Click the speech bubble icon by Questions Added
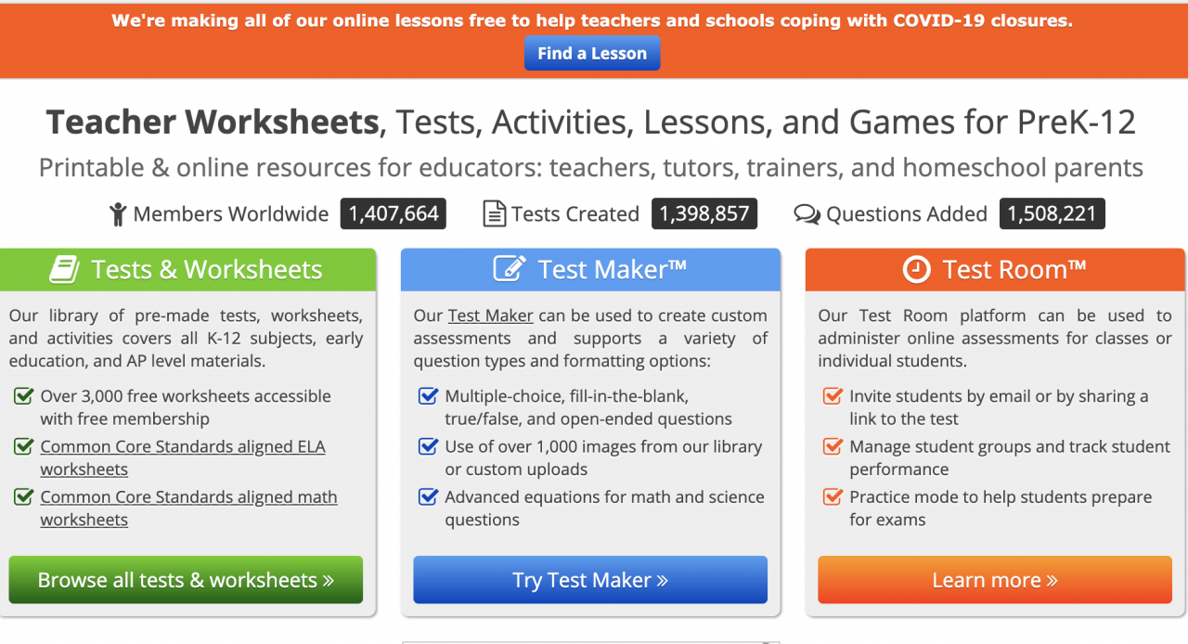Screen dimensions: 1188x644 pos(807,213)
